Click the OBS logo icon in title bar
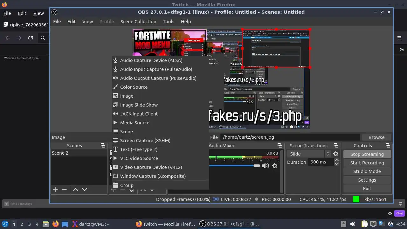The height and width of the screenshot is (229, 407). 54,12
